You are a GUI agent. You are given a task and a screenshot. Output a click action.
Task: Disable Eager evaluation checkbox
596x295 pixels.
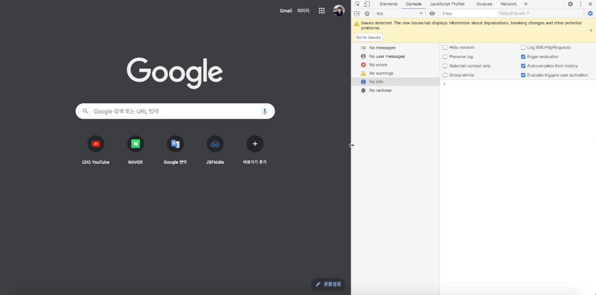click(x=523, y=57)
